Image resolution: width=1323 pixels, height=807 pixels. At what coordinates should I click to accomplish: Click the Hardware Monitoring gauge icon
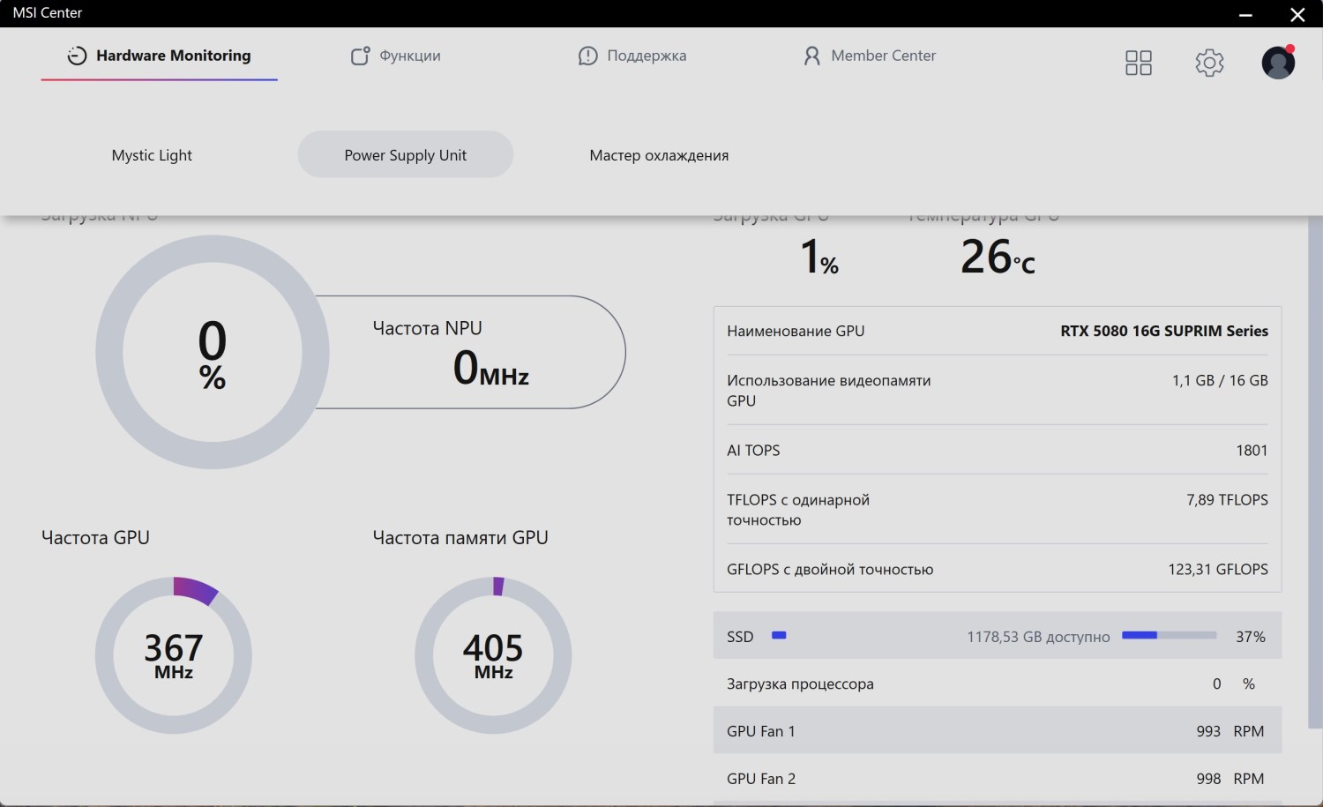78,56
